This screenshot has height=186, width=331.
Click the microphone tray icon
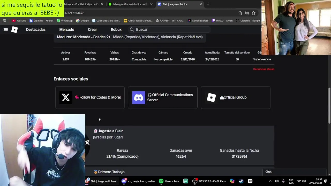coord(283,181)
